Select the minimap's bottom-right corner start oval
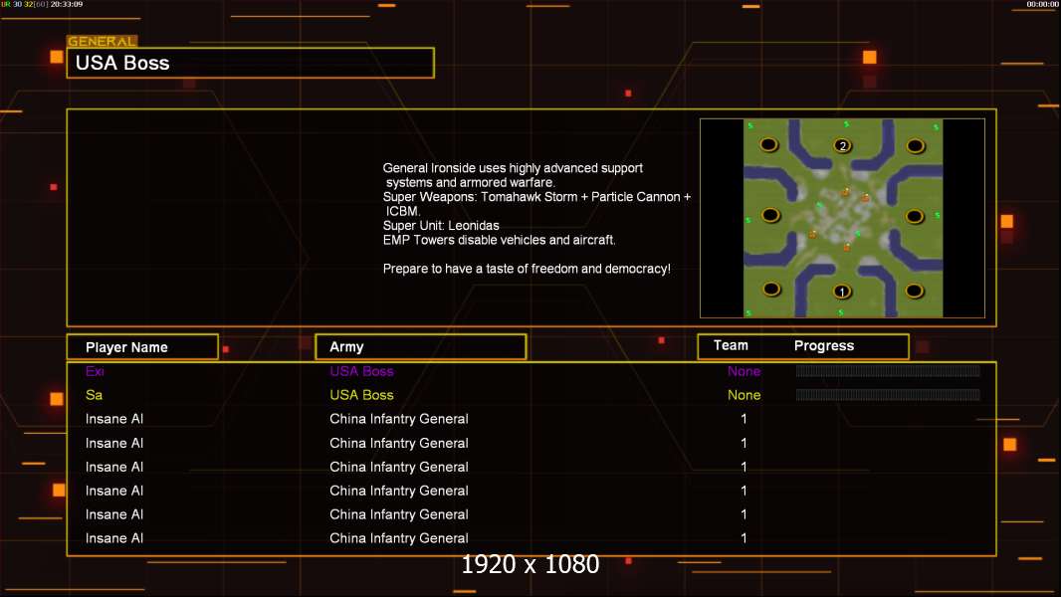The height and width of the screenshot is (597, 1061). coord(914,291)
